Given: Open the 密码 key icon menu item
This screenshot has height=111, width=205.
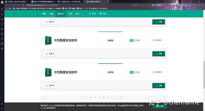Looking at the screenshot, I should click(x=93, y=14).
